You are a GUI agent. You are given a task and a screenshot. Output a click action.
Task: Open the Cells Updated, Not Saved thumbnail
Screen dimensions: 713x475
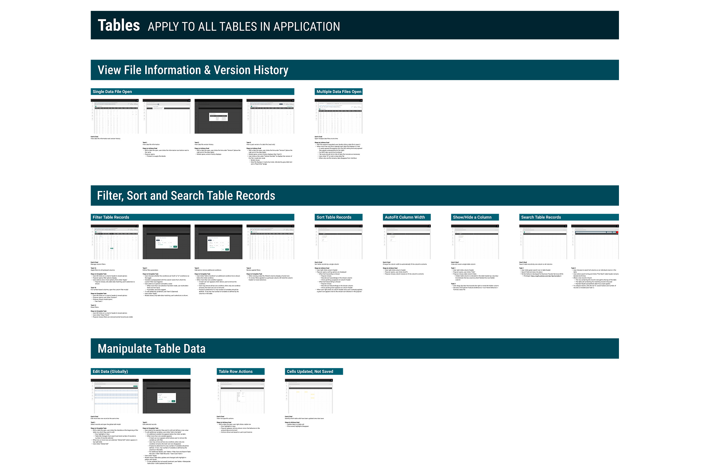(x=309, y=396)
